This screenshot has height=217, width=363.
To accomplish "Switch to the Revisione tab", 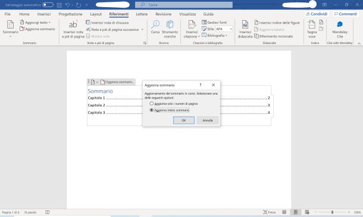I will click(164, 14).
